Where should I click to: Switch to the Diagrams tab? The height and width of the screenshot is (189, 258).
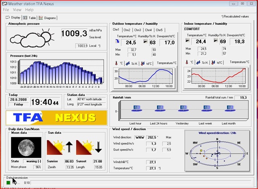pyautogui.click(x=48, y=18)
